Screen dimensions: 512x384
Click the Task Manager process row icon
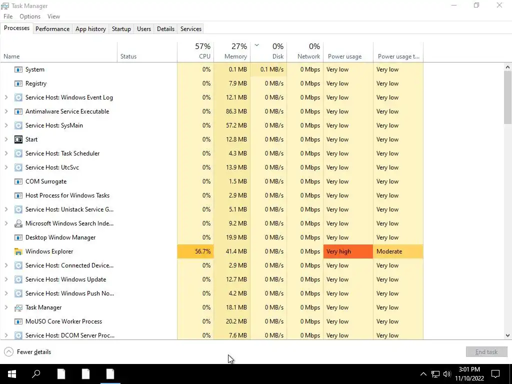click(x=18, y=307)
